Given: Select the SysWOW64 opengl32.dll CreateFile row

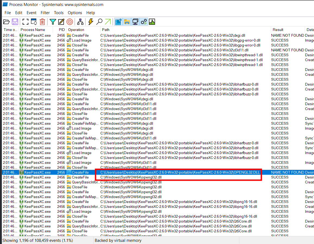Looking at the screenshot, I should point(131,177).
